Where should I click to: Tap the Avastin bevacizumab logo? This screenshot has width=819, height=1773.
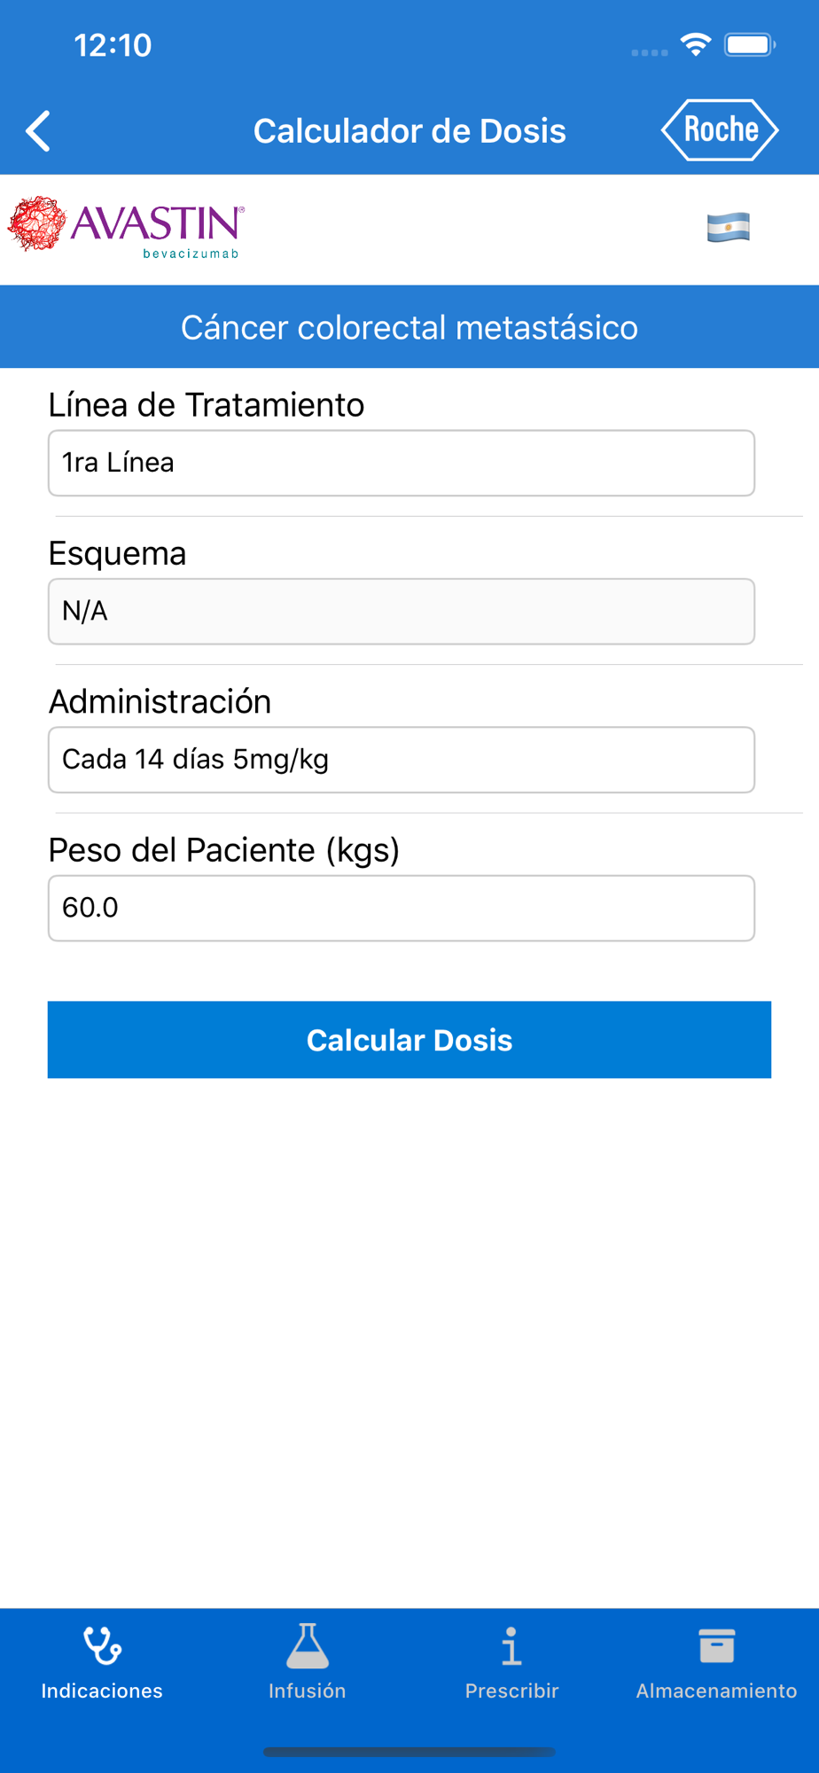126,227
